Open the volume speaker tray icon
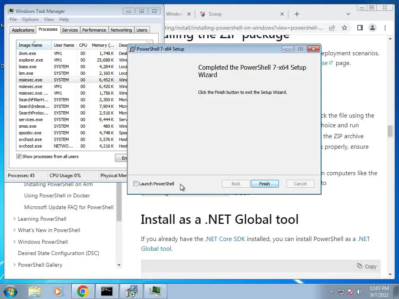This screenshot has height=299, width=399. (360, 292)
